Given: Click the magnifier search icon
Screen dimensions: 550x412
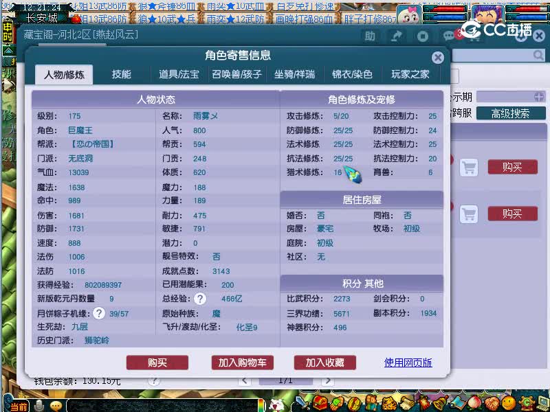Looking at the screenshot, I should 538,55.
